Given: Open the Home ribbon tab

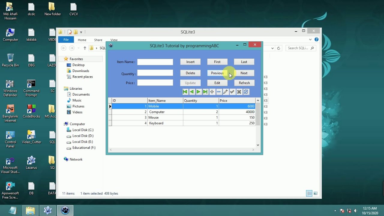Looking at the screenshot, I should (82, 40).
